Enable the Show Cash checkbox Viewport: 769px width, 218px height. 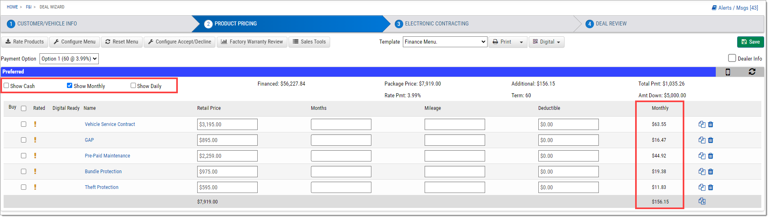[6, 86]
